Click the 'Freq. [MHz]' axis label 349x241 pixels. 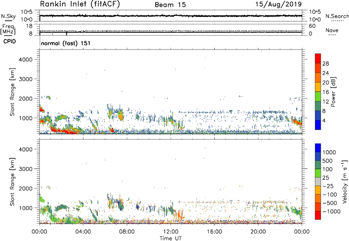[x=8, y=30]
